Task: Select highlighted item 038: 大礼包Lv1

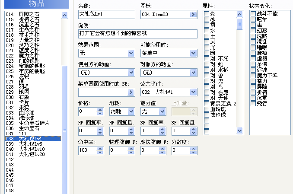Action: point(33,139)
